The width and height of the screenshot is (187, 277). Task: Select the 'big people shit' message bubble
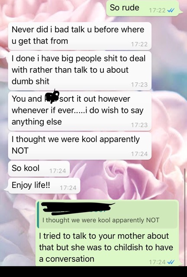coord(80,71)
